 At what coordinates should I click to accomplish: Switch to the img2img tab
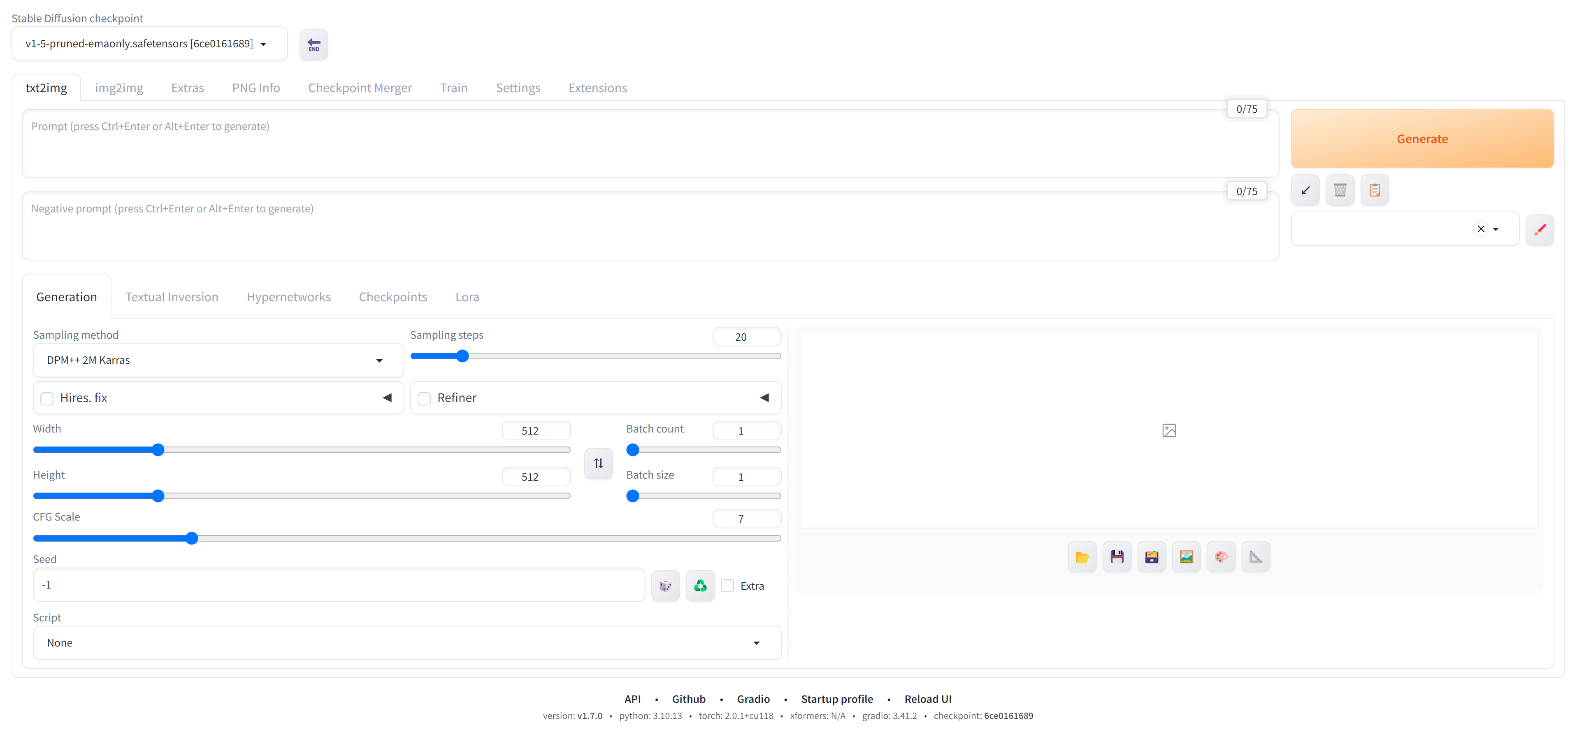[x=119, y=88]
